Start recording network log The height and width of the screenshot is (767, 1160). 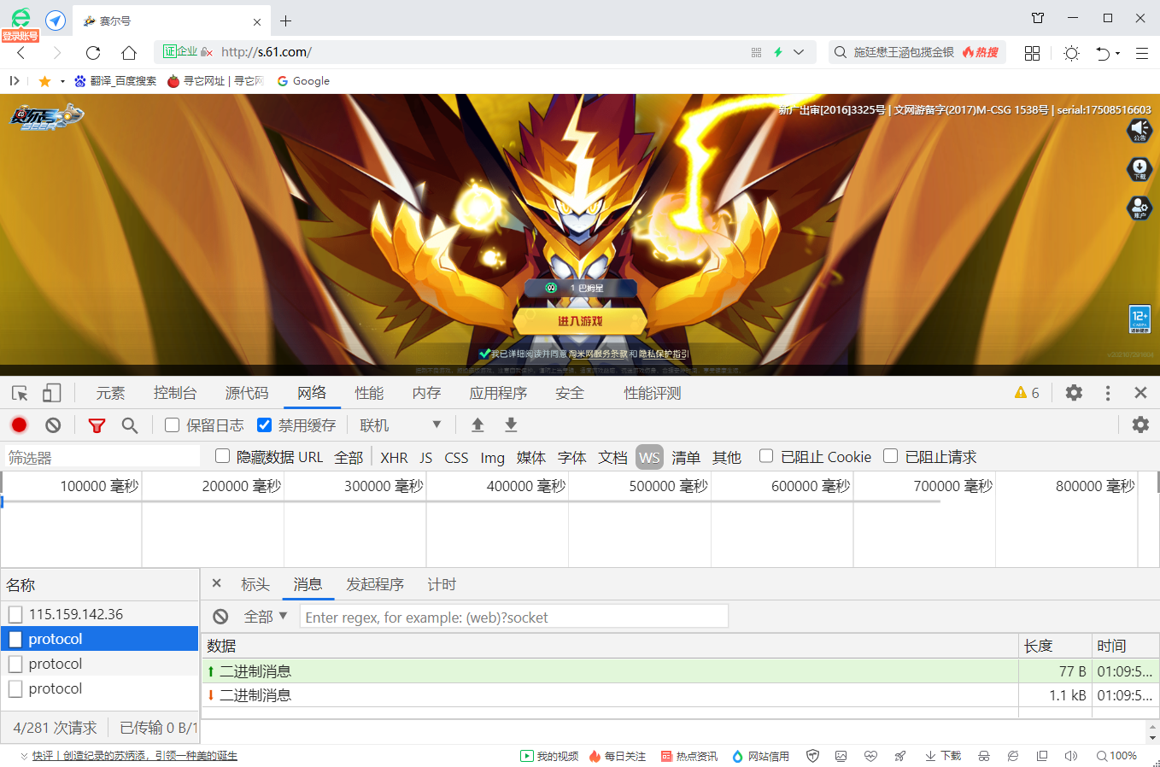pos(19,424)
